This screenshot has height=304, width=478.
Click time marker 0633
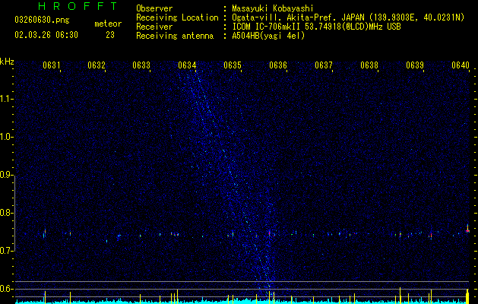coord(141,65)
